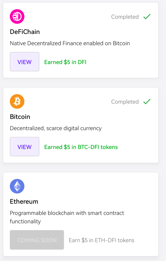Click Bitcoin description "Decentralized, scarce digital currency"
This screenshot has height=261, width=166.
tap(56, 128)
